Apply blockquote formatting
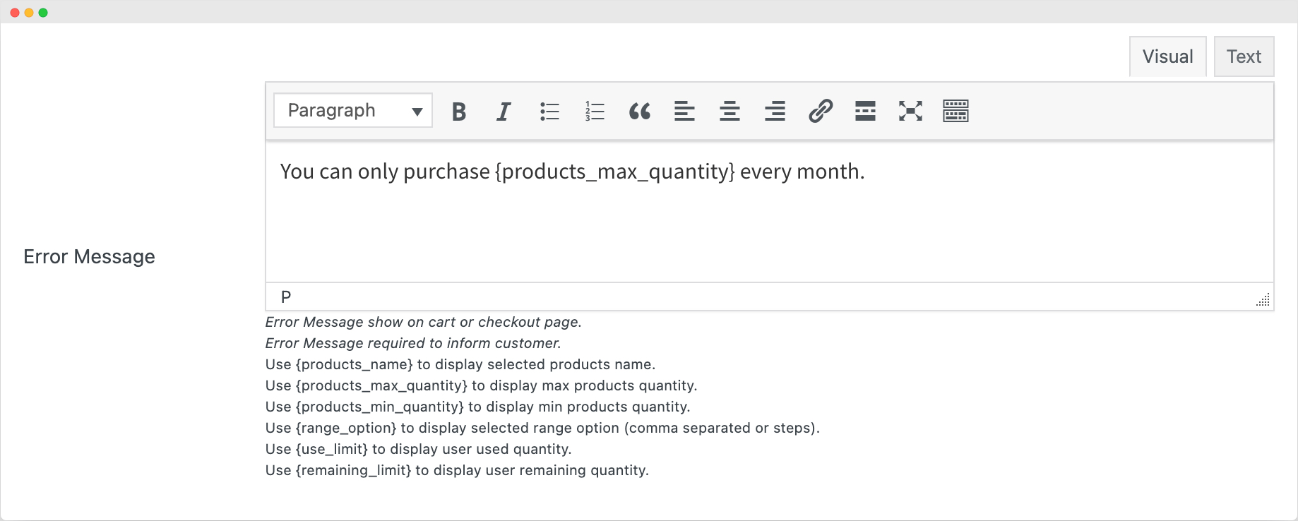The height and width of the screenshot is (521, 1298). click(x=640, y=112)
